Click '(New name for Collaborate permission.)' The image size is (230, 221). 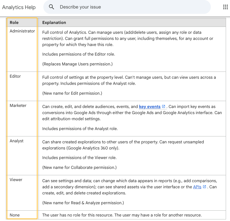pos(79,168)
